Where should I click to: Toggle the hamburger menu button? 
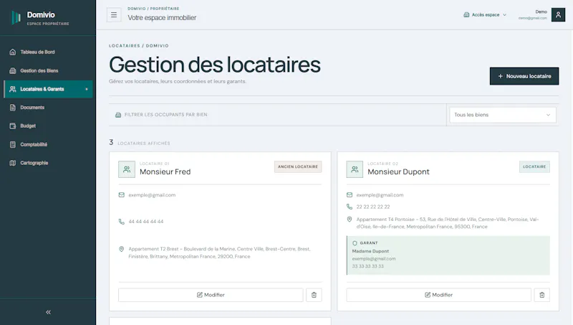tap(114, 15)
